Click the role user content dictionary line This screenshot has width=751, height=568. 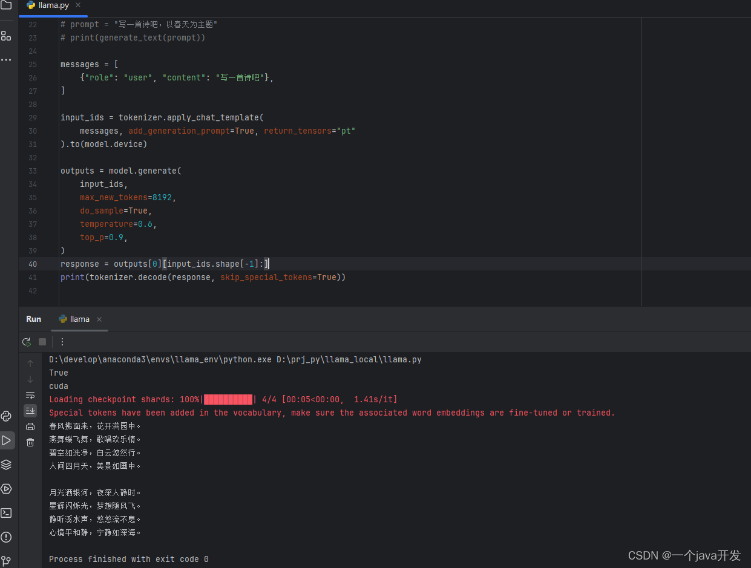click(x=177, y=77)
